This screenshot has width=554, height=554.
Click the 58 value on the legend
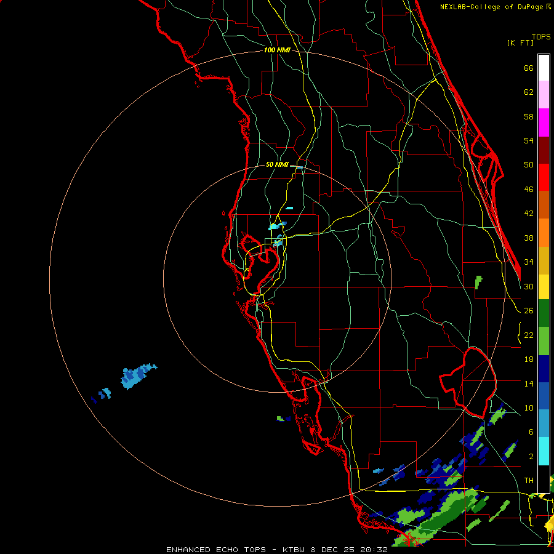click(x=529, y=116)
